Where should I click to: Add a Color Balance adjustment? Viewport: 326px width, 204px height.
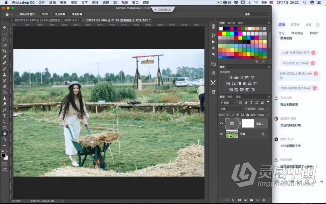coord(233,84)
